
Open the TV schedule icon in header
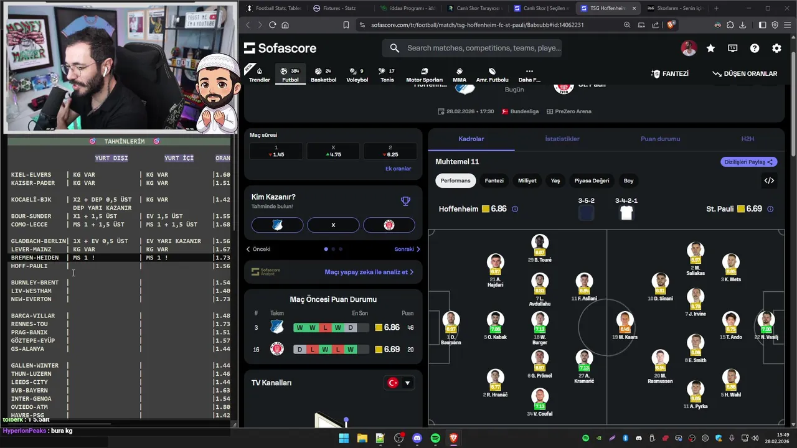point(733,48)
